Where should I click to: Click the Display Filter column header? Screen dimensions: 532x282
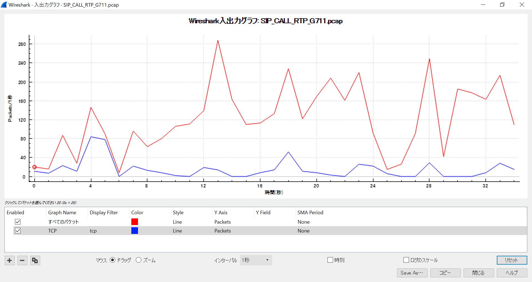[109, 212]
